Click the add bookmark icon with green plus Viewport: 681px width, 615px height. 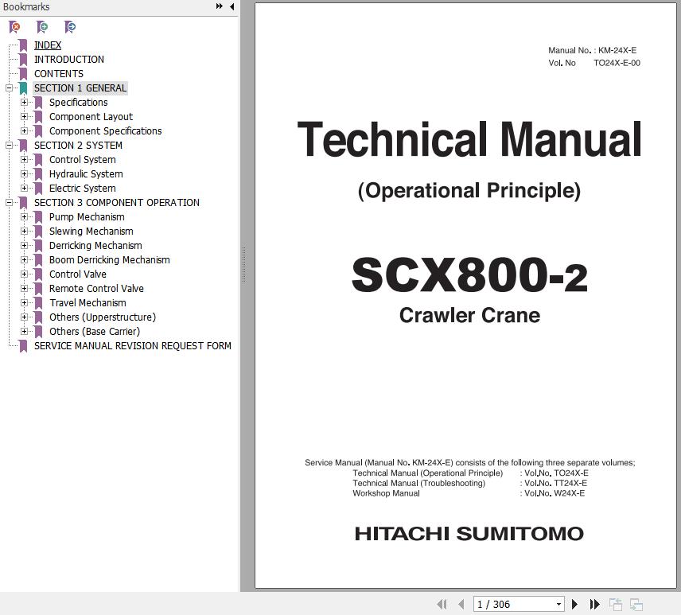click(x=42, y=27)
